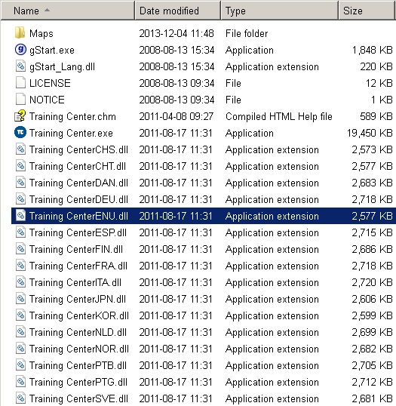Click icon of highlighted Training CenterENU.dll

[x=20, y=216]
